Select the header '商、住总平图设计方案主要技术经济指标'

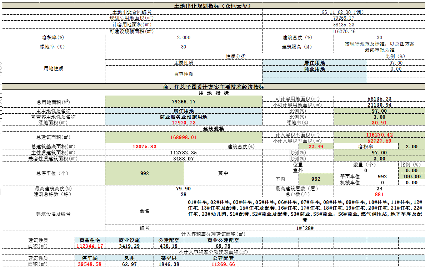pos(214,87)
